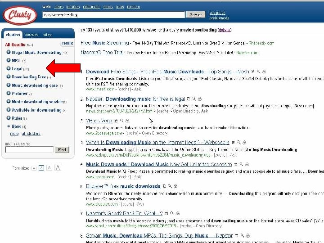Click the search query input field

click(x=114, y=15)
